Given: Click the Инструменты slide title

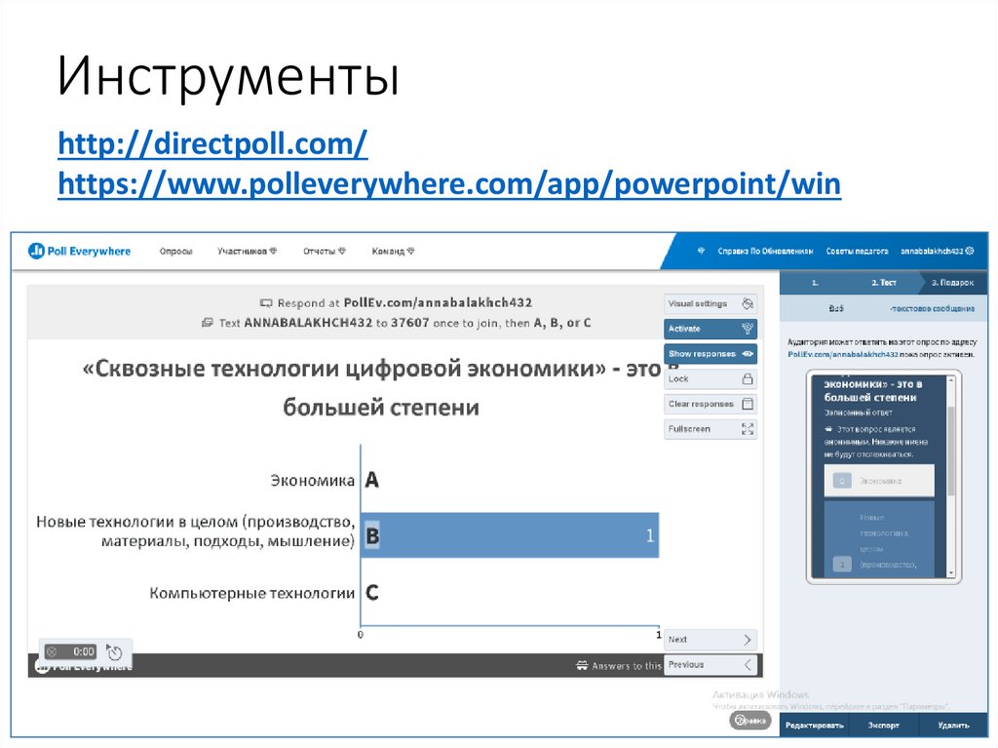Looking at the screenshot, I should [x=228, y=77].
